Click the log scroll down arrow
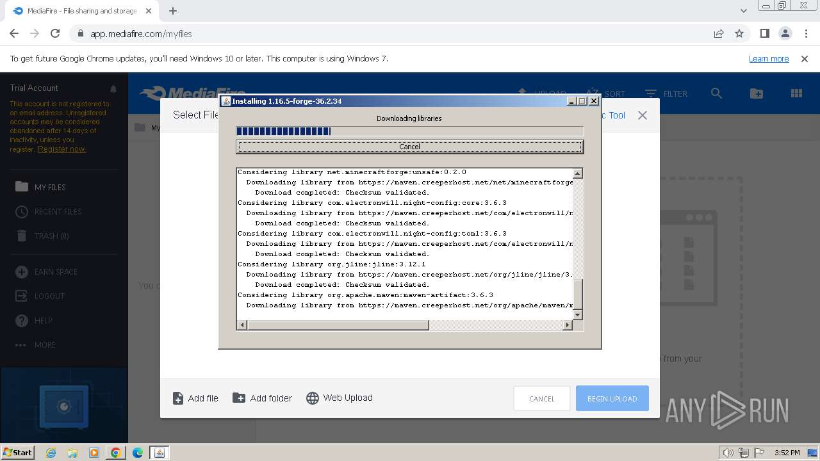This screenshot has width=820, height=461. pos(578,314)
